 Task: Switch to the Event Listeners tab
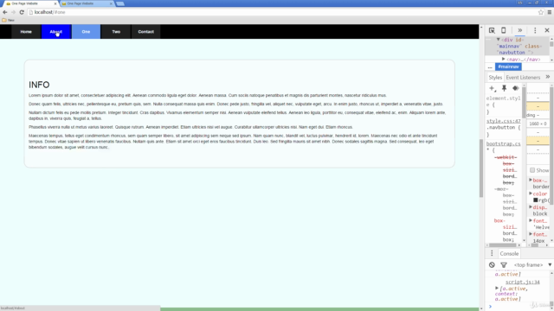[523, 77]
